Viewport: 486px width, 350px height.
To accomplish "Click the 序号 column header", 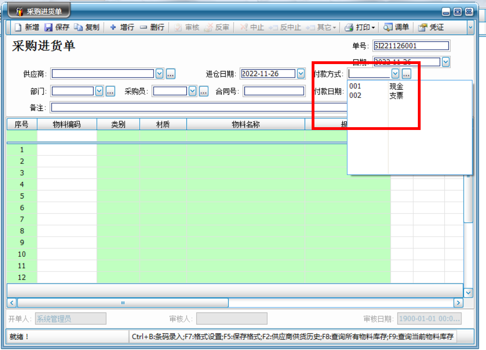I will tap(22, 124).
